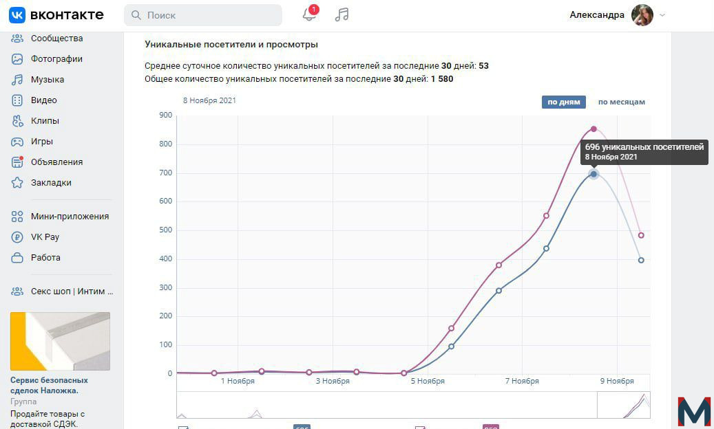Open Клипы section icon
Screen dimensions: 714x429
coord(17,121)
